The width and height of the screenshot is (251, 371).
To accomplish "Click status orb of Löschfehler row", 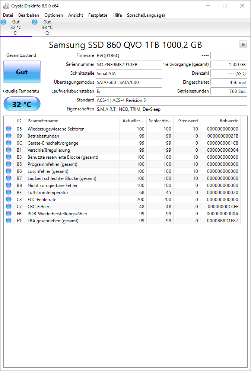I will (x=9, y=171).
